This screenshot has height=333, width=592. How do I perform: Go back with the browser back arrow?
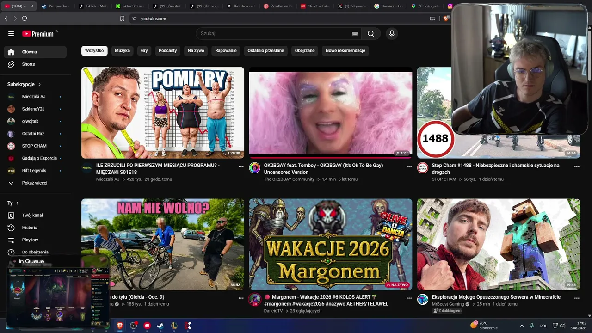6,18
